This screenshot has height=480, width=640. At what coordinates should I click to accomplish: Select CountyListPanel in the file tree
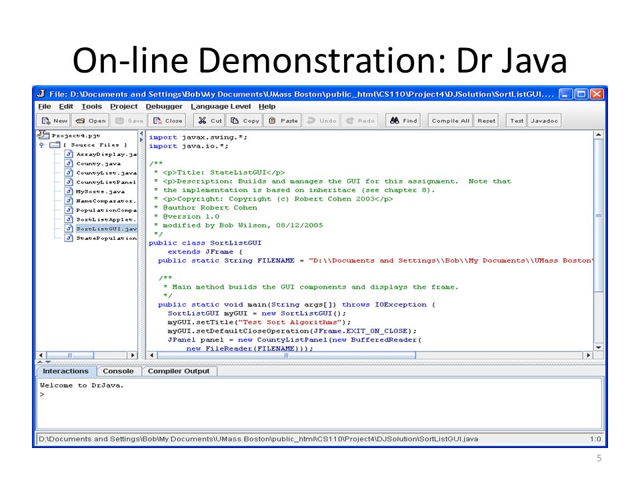[x=101, y=182]
